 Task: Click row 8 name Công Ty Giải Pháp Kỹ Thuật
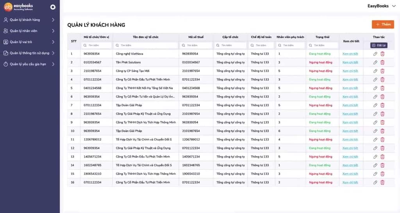(143, 114)
